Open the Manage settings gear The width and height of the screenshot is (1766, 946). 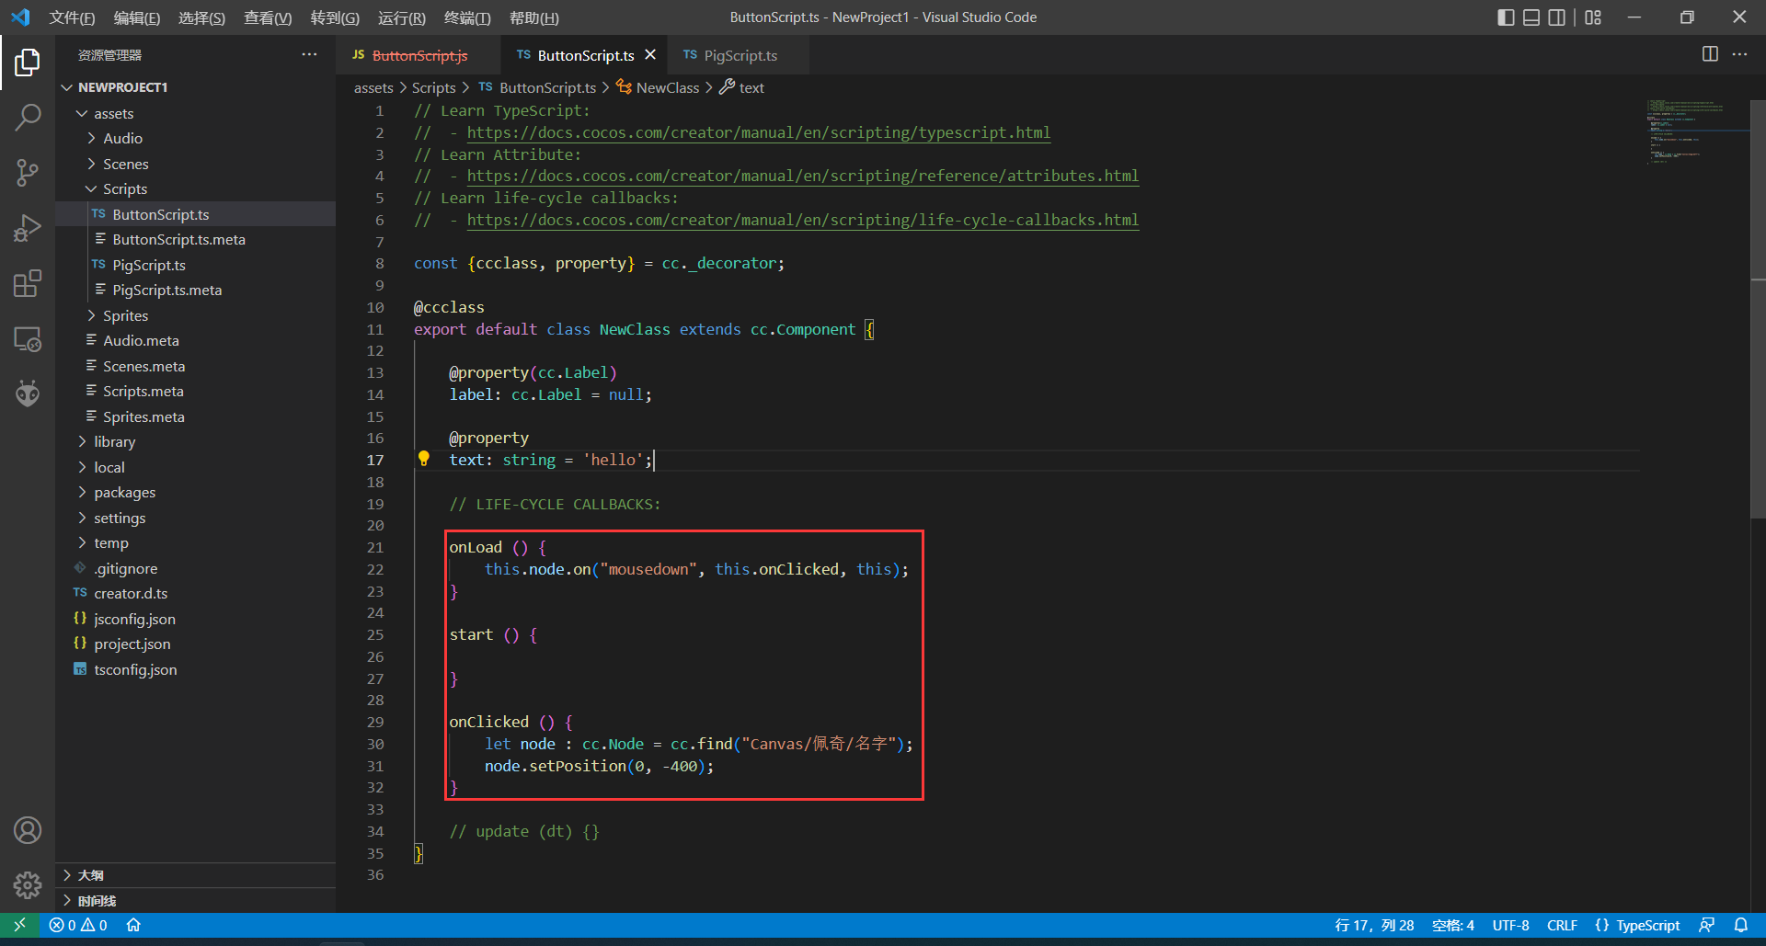click(x=28, y=885)
